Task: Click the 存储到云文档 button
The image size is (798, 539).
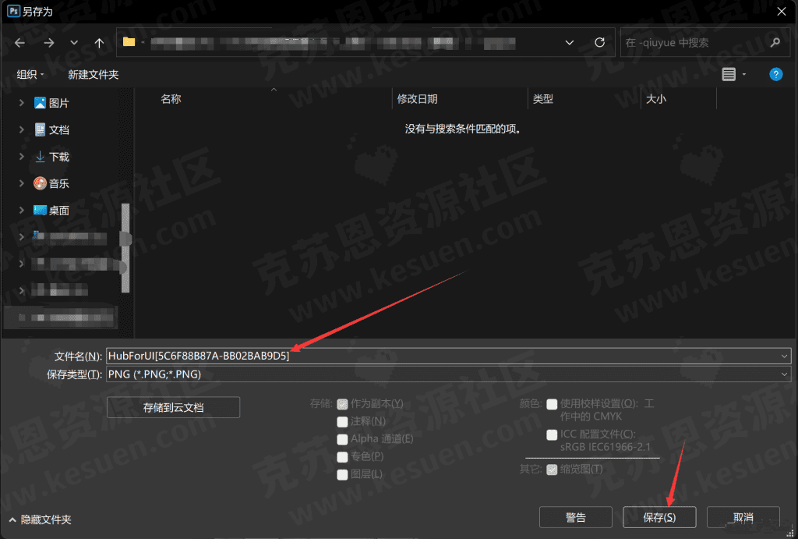Action: [x=173, y=406]
